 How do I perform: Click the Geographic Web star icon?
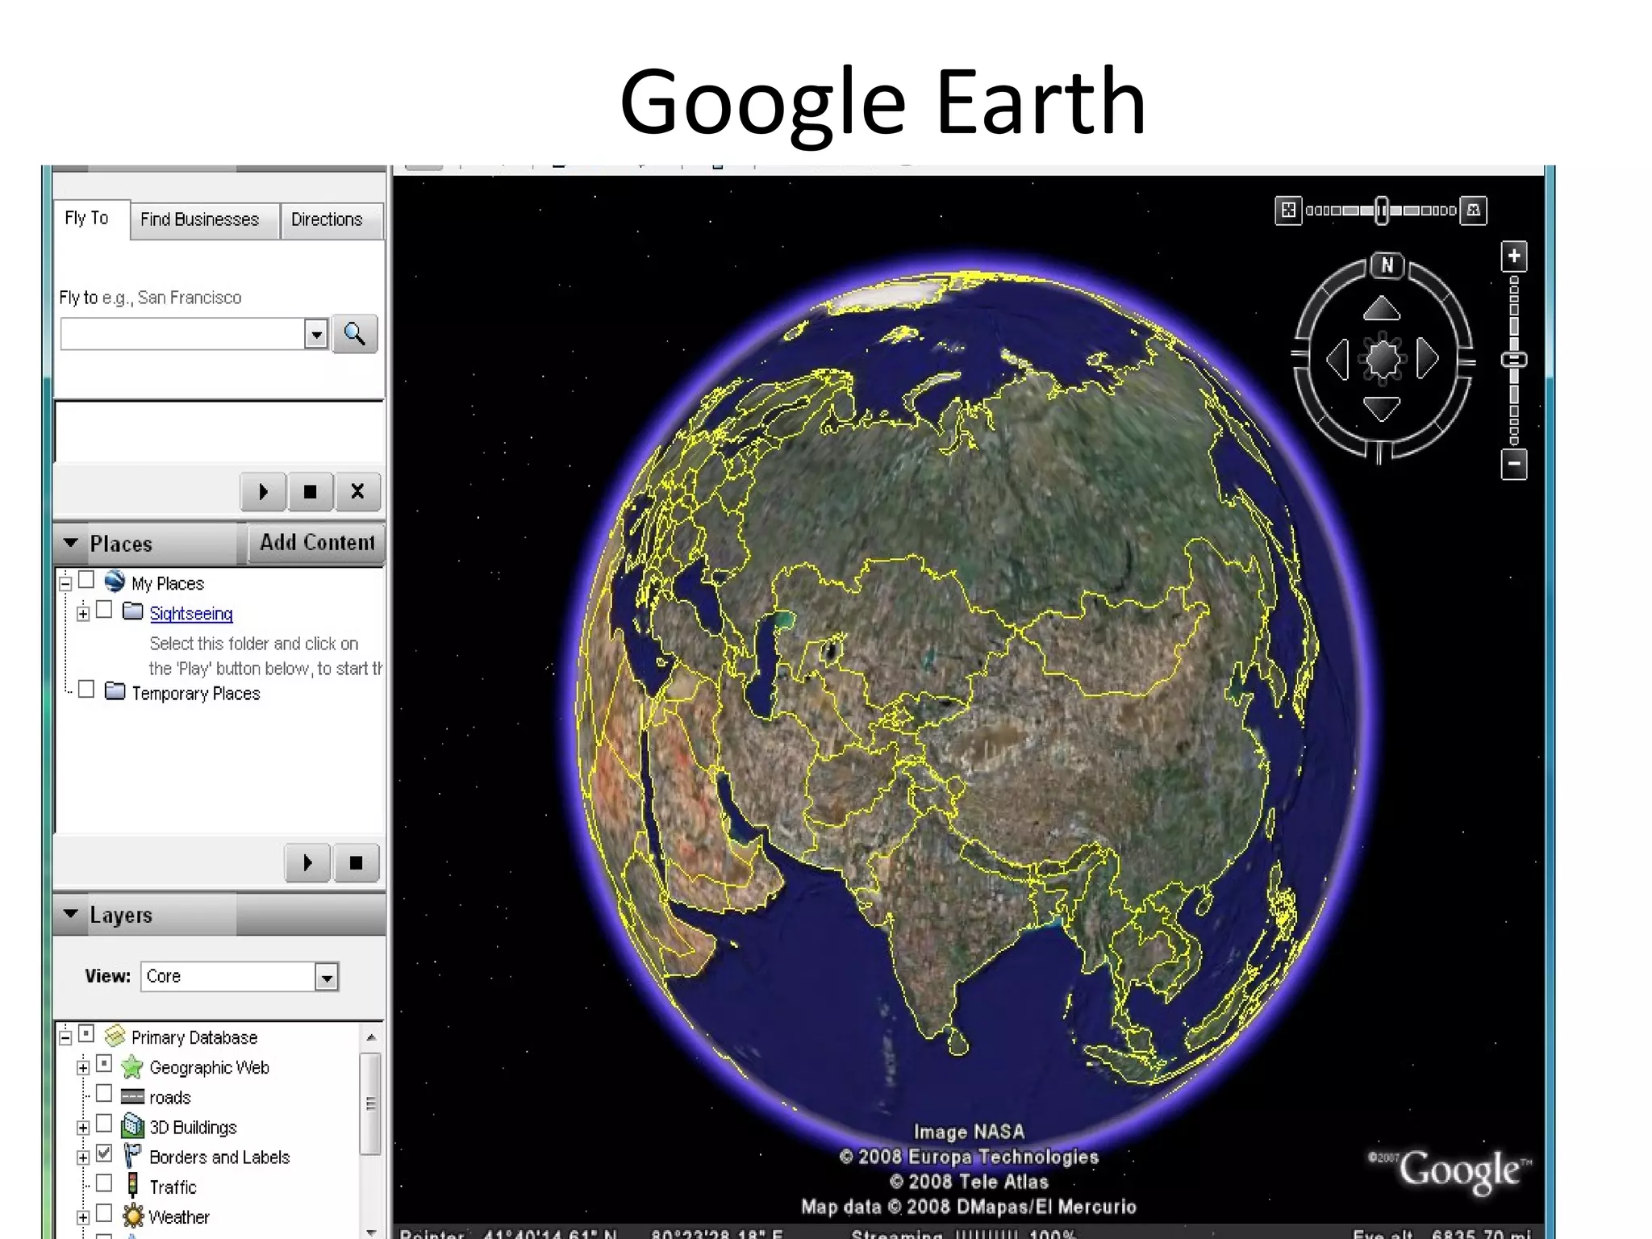point(132,1067)
